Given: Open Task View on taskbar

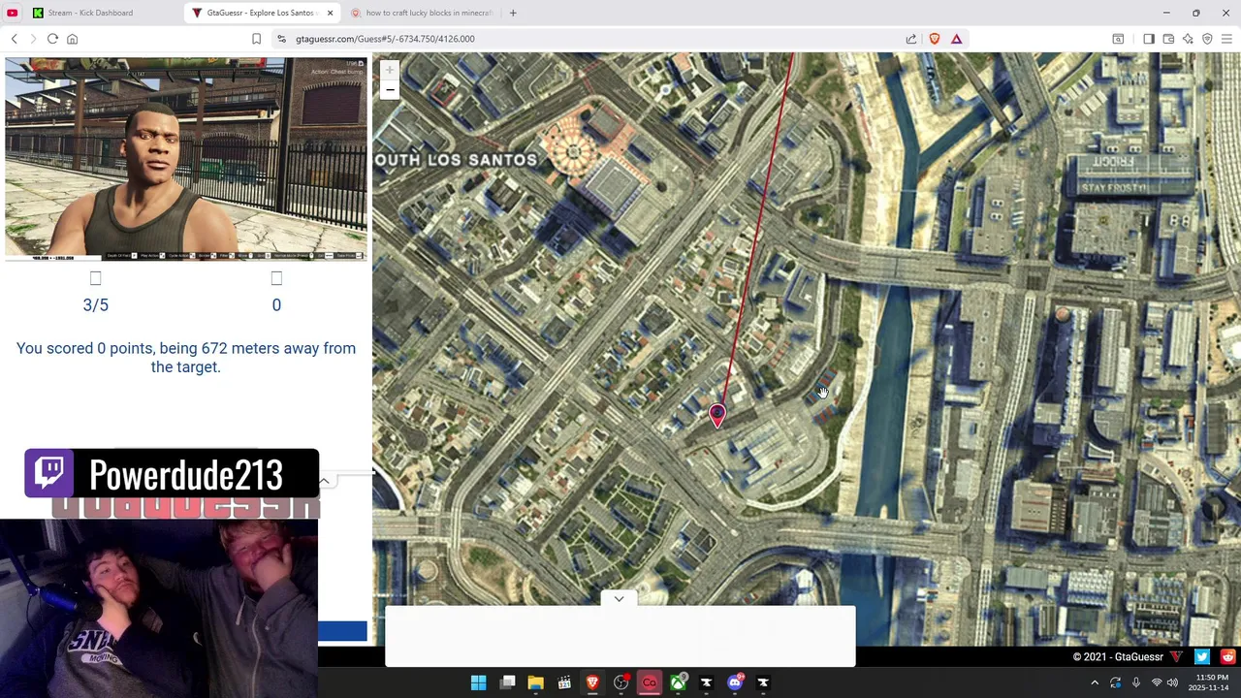Looking at the screenshot, I should click(x=507, y=682).
